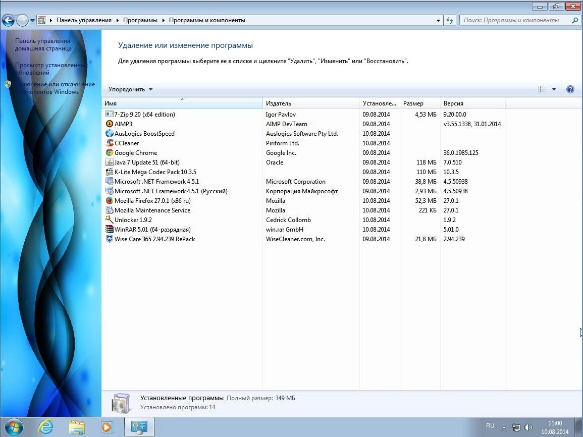Click the volume speaker tray icon
583x437 pixels.
click(x=528, y=427)
